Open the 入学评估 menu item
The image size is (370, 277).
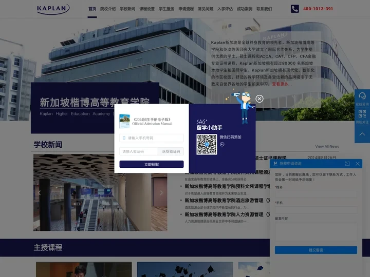click(225, 9)
